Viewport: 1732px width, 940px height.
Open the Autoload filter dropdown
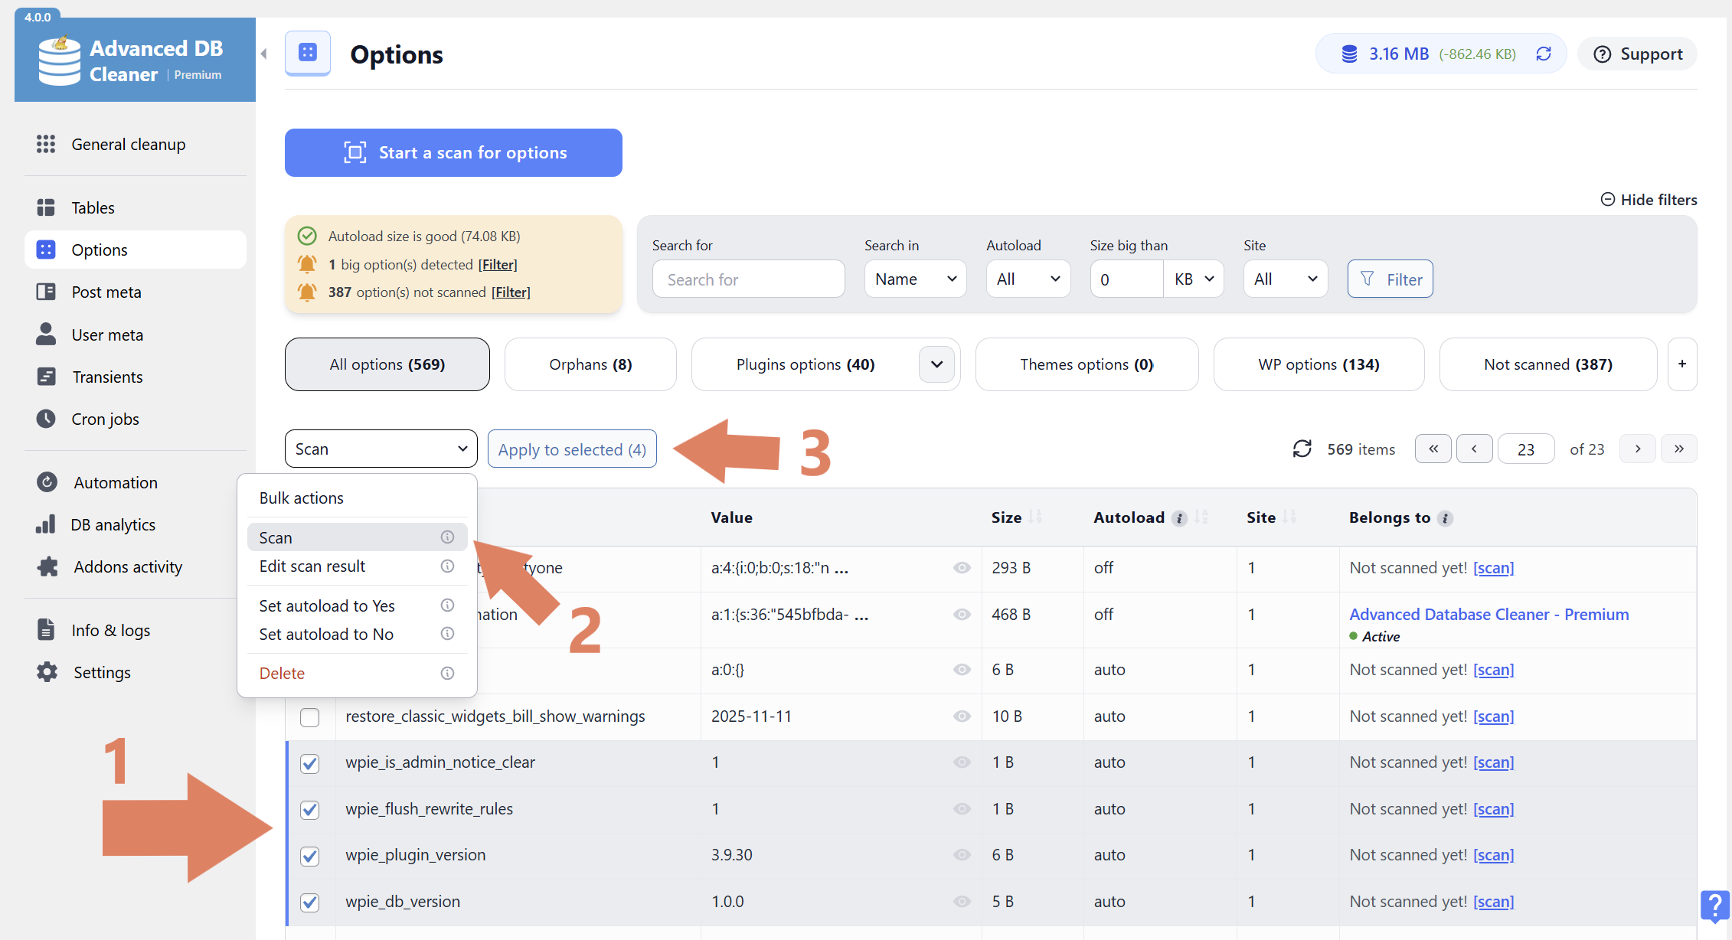(x=1028, y=279)
